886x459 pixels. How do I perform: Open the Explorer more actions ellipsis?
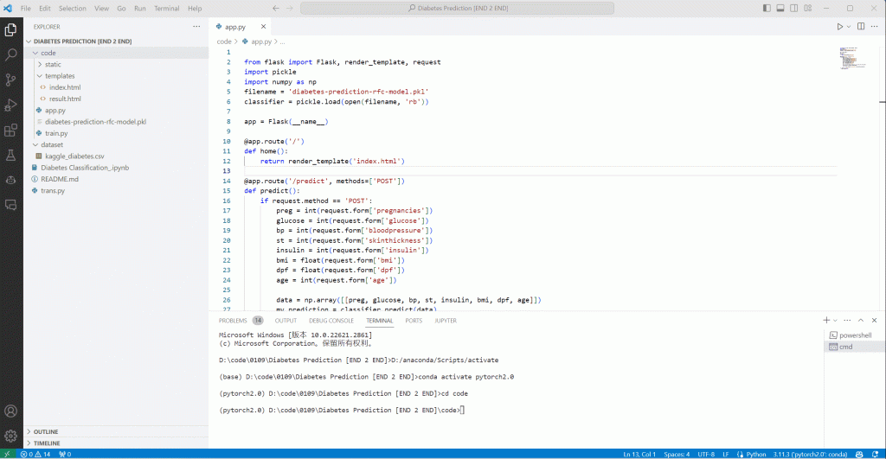(x=196, y=27)
